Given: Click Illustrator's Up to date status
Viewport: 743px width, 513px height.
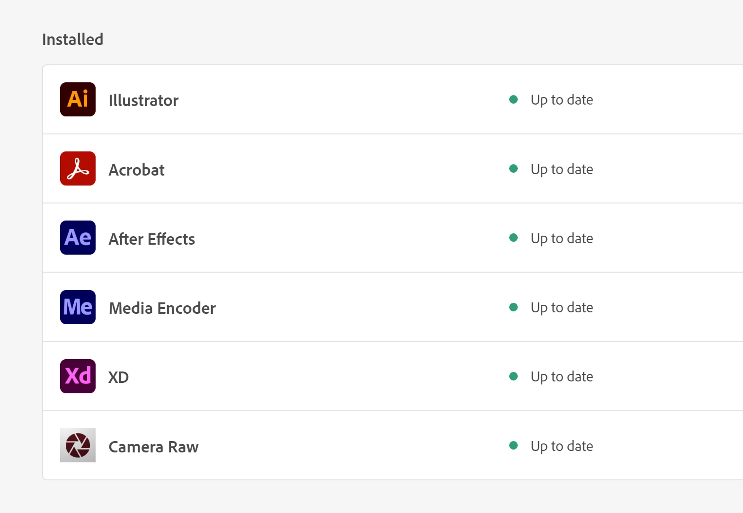Looking at the screenshot, I should pyautogui.click(x=562, y=100).
